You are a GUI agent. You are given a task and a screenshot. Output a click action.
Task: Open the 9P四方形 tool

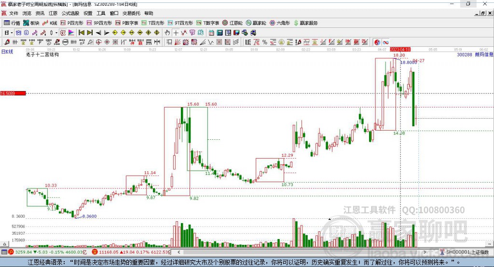[x=99, y=23]
